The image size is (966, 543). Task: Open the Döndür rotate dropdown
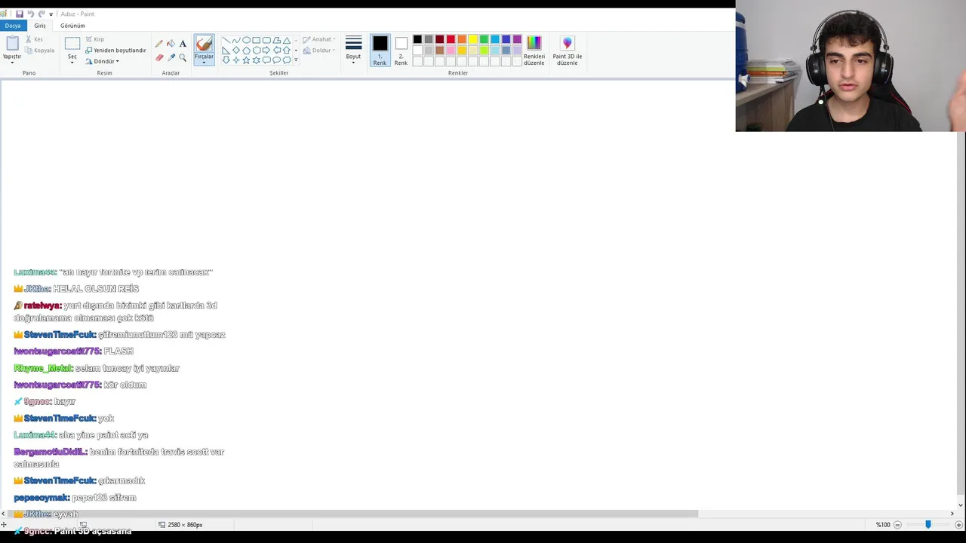[x=102, y=61]
